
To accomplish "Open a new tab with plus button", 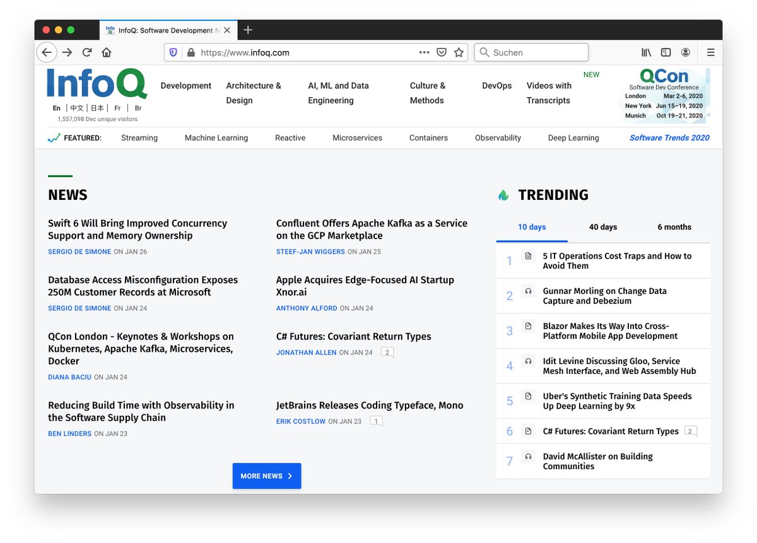I will (x=248, y=30).
